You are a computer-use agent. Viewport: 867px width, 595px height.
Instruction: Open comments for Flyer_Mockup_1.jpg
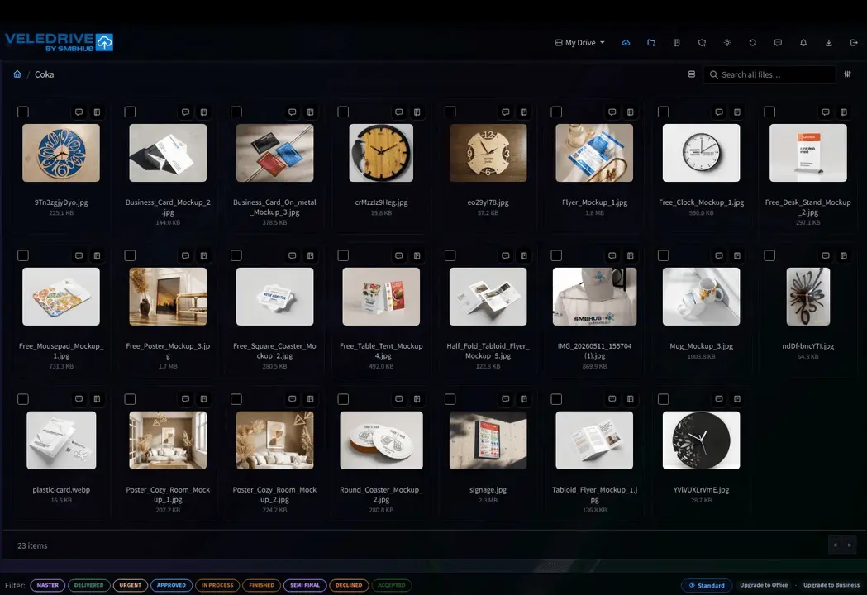[612, 112]
